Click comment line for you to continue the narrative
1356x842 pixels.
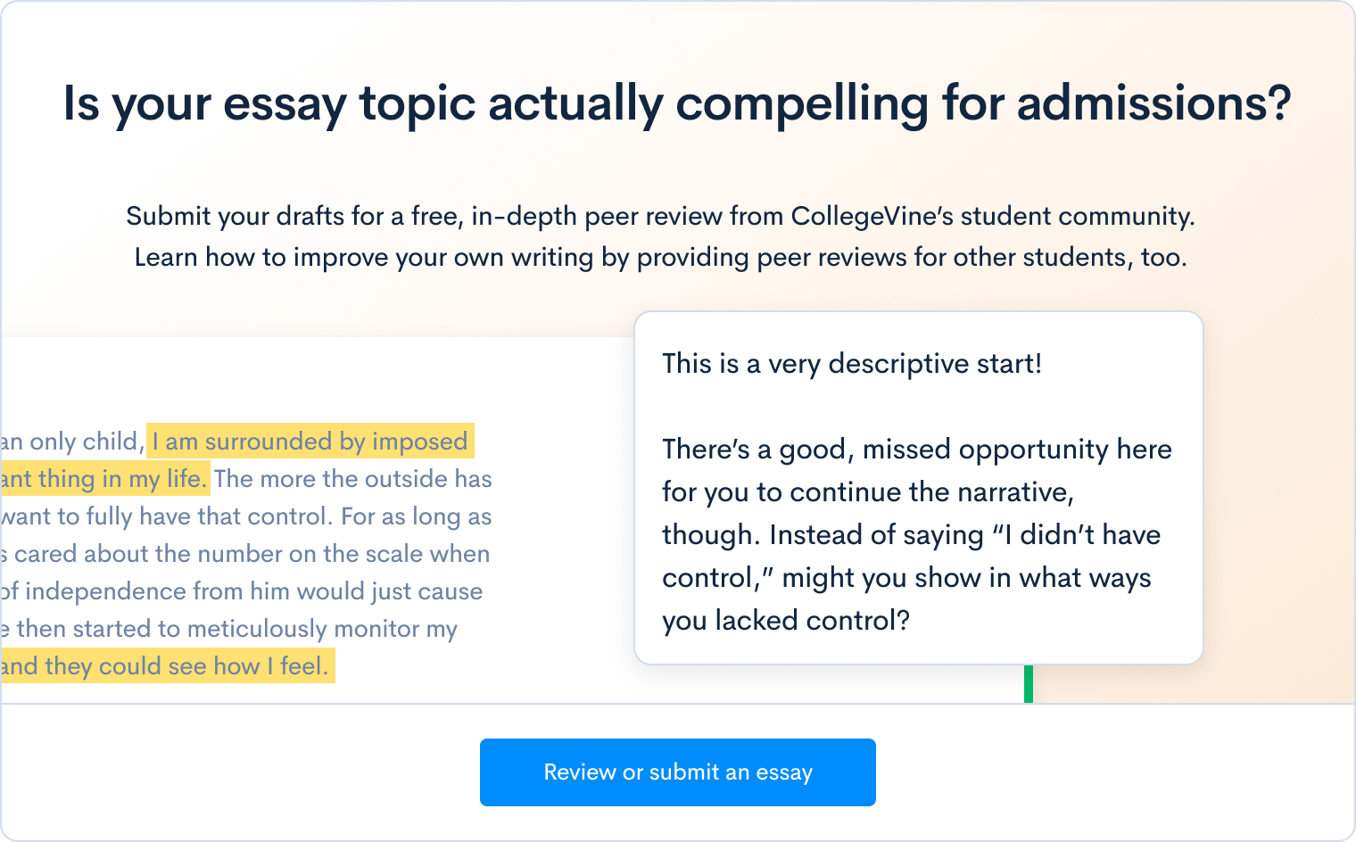coord(867,492)
